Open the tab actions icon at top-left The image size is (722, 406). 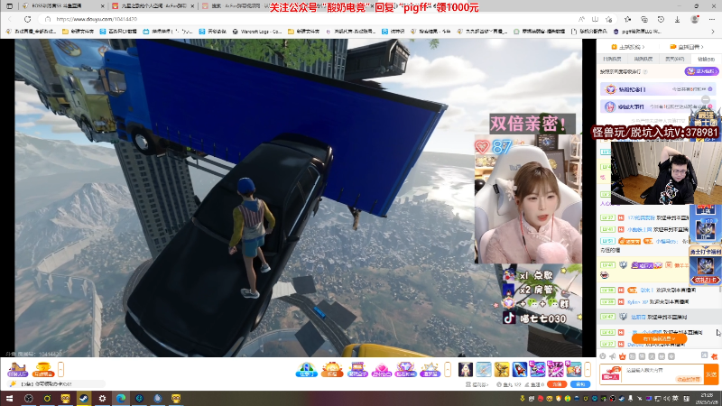pyautogui.click(x=9, y=6)
